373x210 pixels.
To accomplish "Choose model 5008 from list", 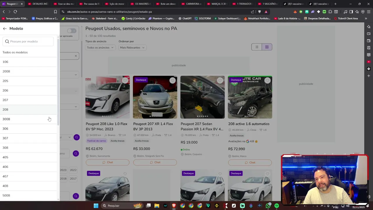I will point(29,195).
